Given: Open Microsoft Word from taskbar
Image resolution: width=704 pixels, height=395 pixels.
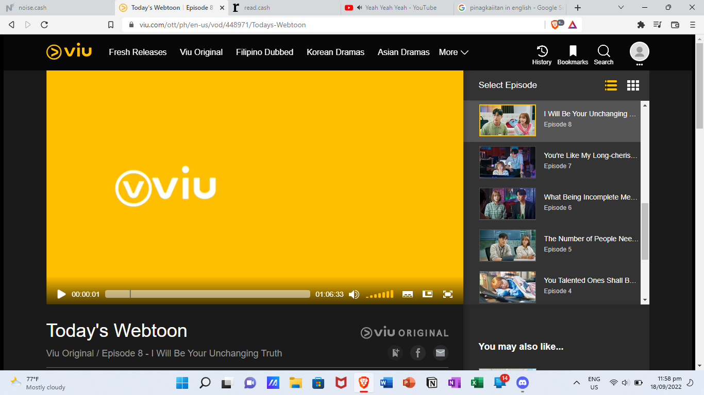Looking at the screenshot, I should pyautogui.click(x=387, y=383).
